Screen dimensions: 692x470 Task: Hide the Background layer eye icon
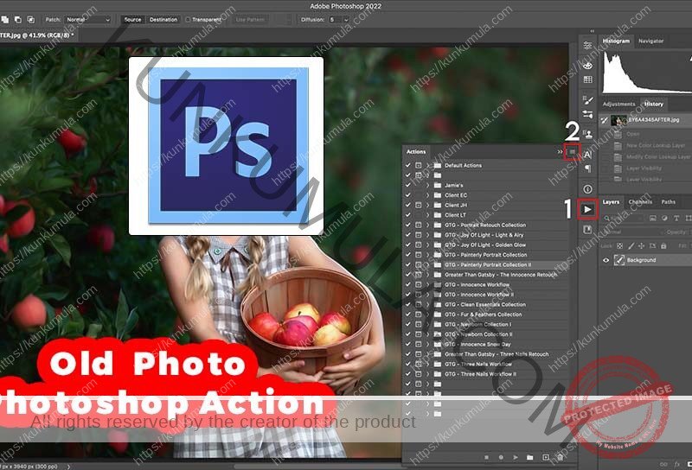[x=606, y=260]
